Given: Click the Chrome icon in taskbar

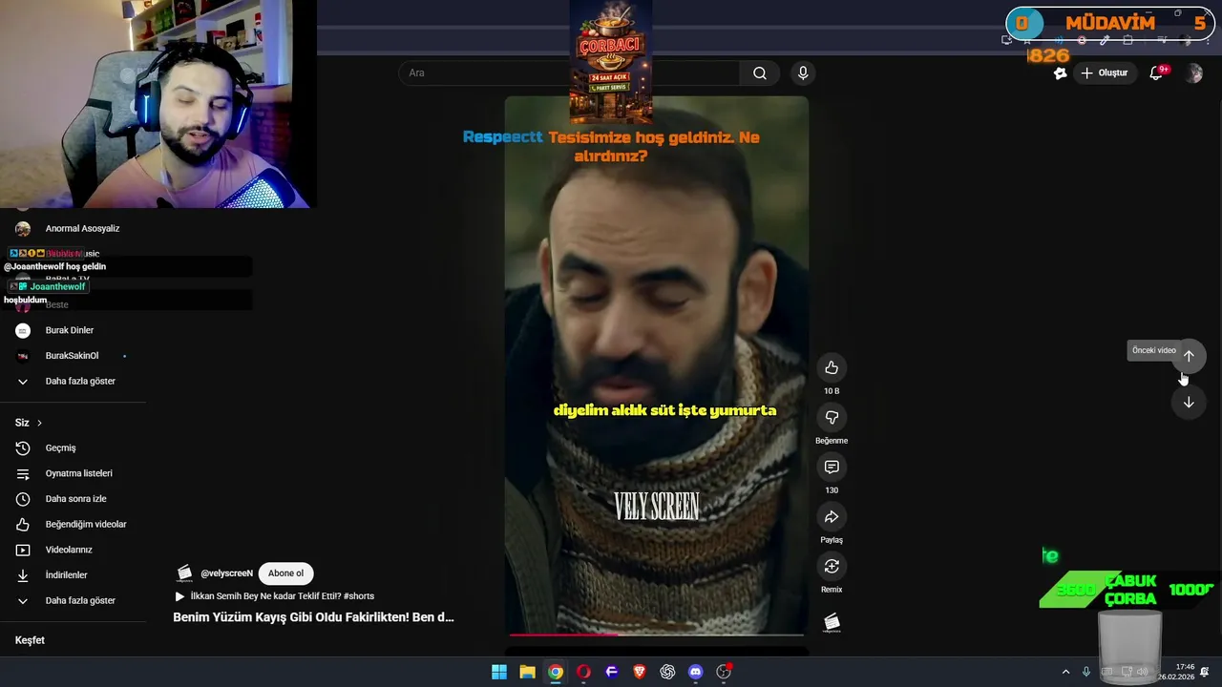Looking at the screenshot, I should coord(555,672).
